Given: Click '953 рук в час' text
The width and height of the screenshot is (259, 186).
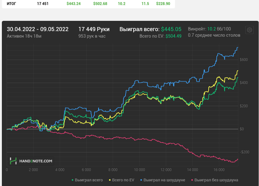Looking at the screenshot, I should [92, 36].
